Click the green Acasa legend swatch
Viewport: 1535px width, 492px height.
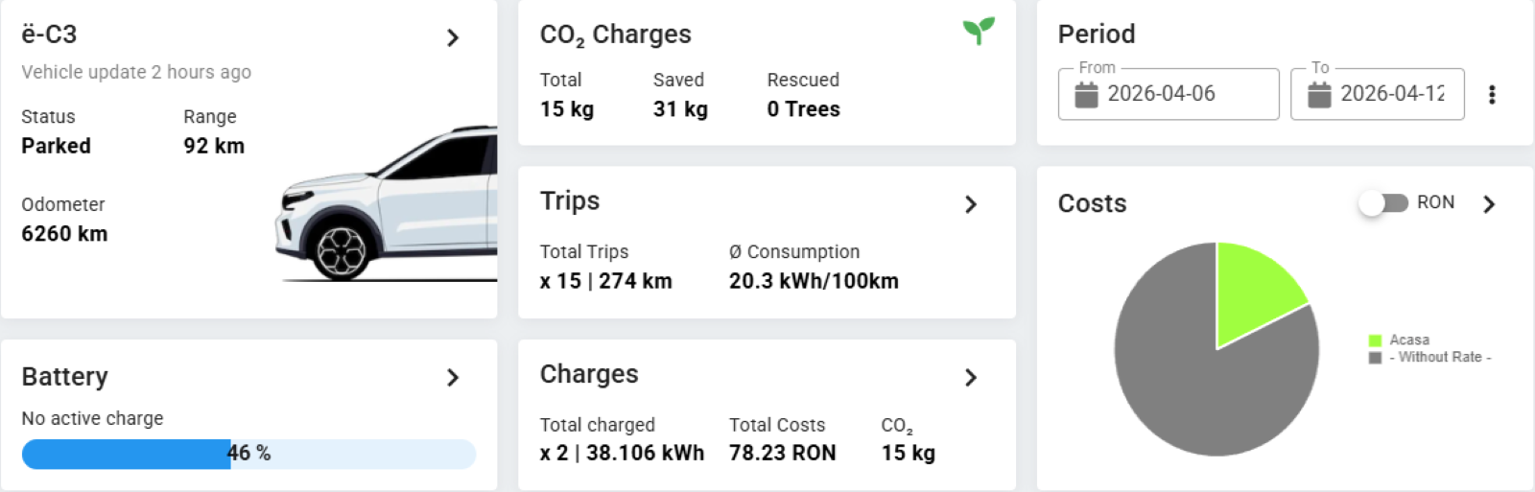coord(1375,340)
